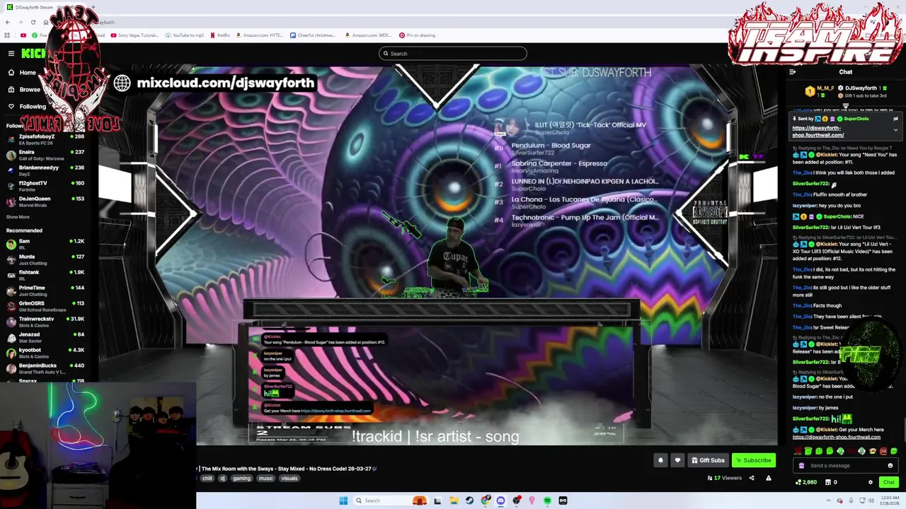Open the Kick hamburger sidebar menu

[x=11, y=54]
